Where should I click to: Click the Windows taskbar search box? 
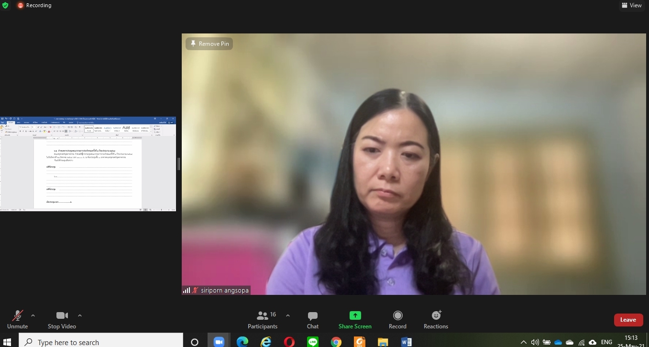click(101, 342)
